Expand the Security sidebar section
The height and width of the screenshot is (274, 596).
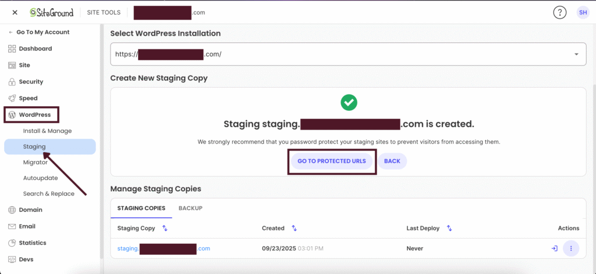coord(31,82)
